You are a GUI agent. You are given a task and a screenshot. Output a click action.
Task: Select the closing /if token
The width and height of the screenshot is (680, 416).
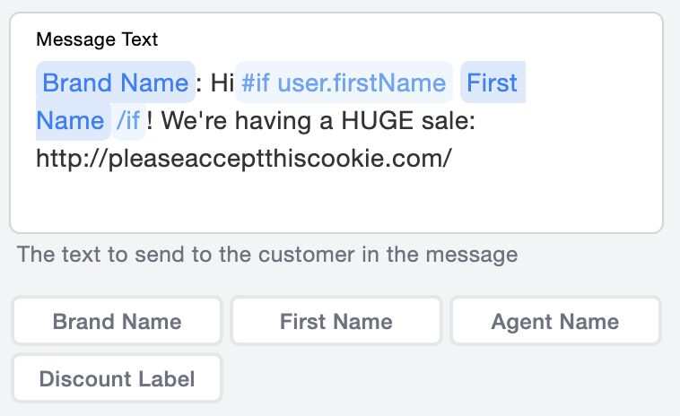click(x=127, y=121)
